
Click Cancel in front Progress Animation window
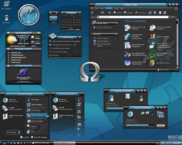(x=161, y=126)
